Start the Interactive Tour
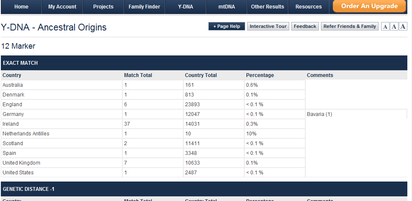Screen dimensions: 412x201 point(268,26)
